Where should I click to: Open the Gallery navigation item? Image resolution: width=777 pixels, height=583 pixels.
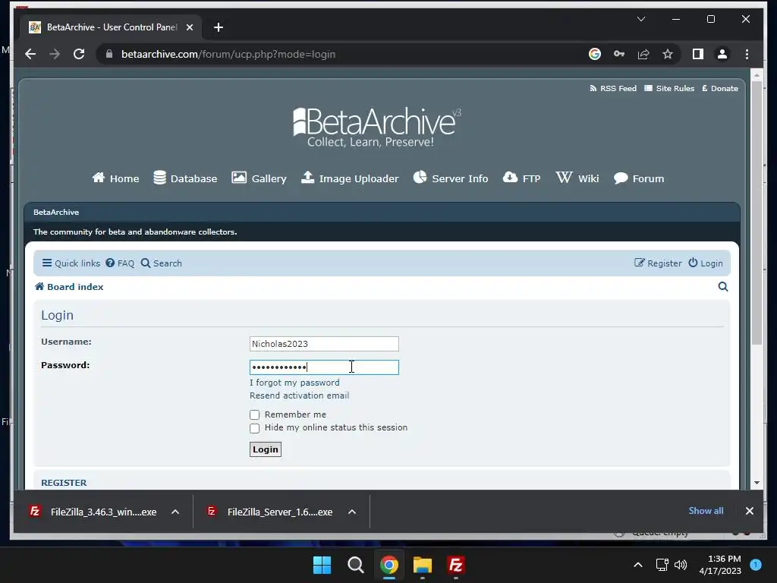(x=259, y=178)
